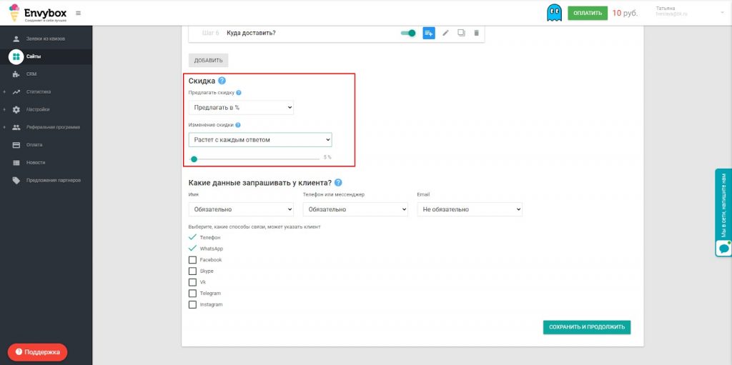Image resolution: width=732 pixels, height=365 pixels.
Task: Toggle the switch for step 6
Action: click(x=408, y=33)
